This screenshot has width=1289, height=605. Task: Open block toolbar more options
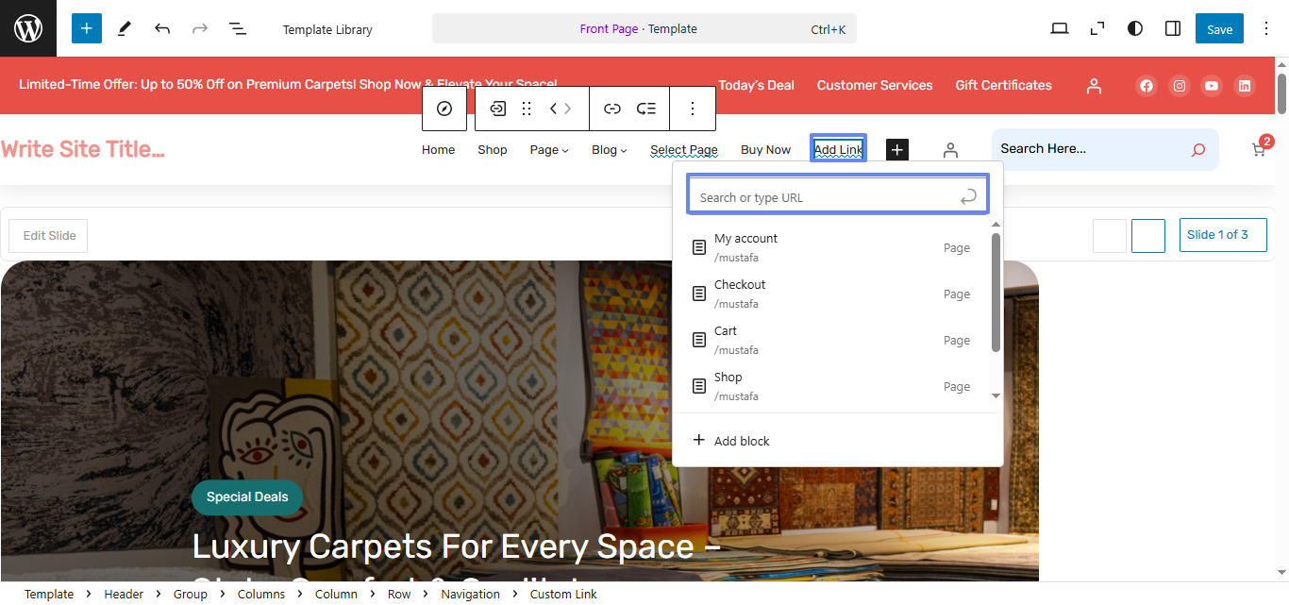click(x=693, y=109)
